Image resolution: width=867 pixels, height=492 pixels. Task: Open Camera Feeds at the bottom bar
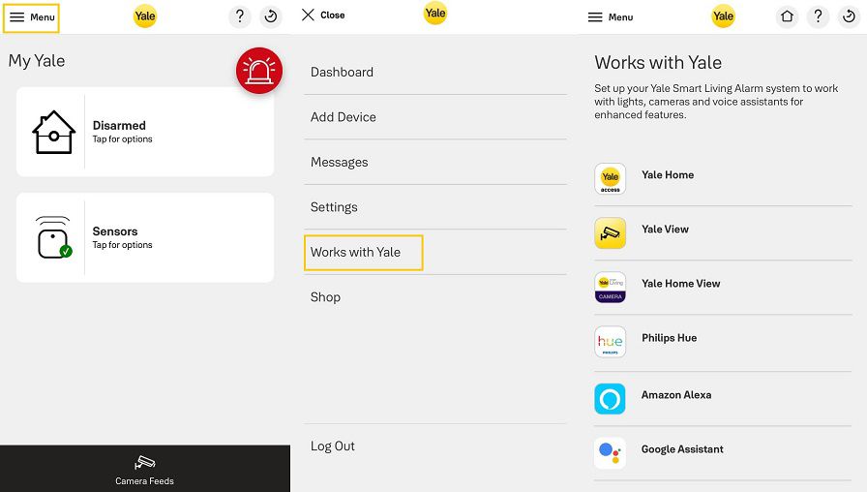click(145, 469)
